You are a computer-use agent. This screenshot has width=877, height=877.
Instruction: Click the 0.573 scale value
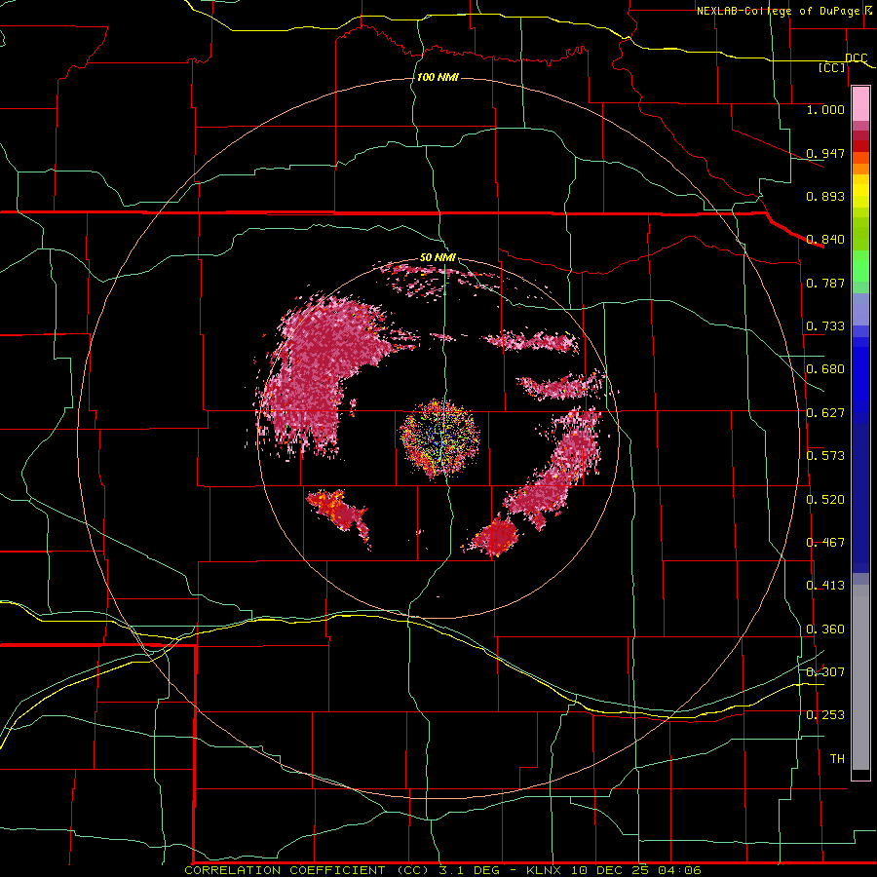click(825, 456)
